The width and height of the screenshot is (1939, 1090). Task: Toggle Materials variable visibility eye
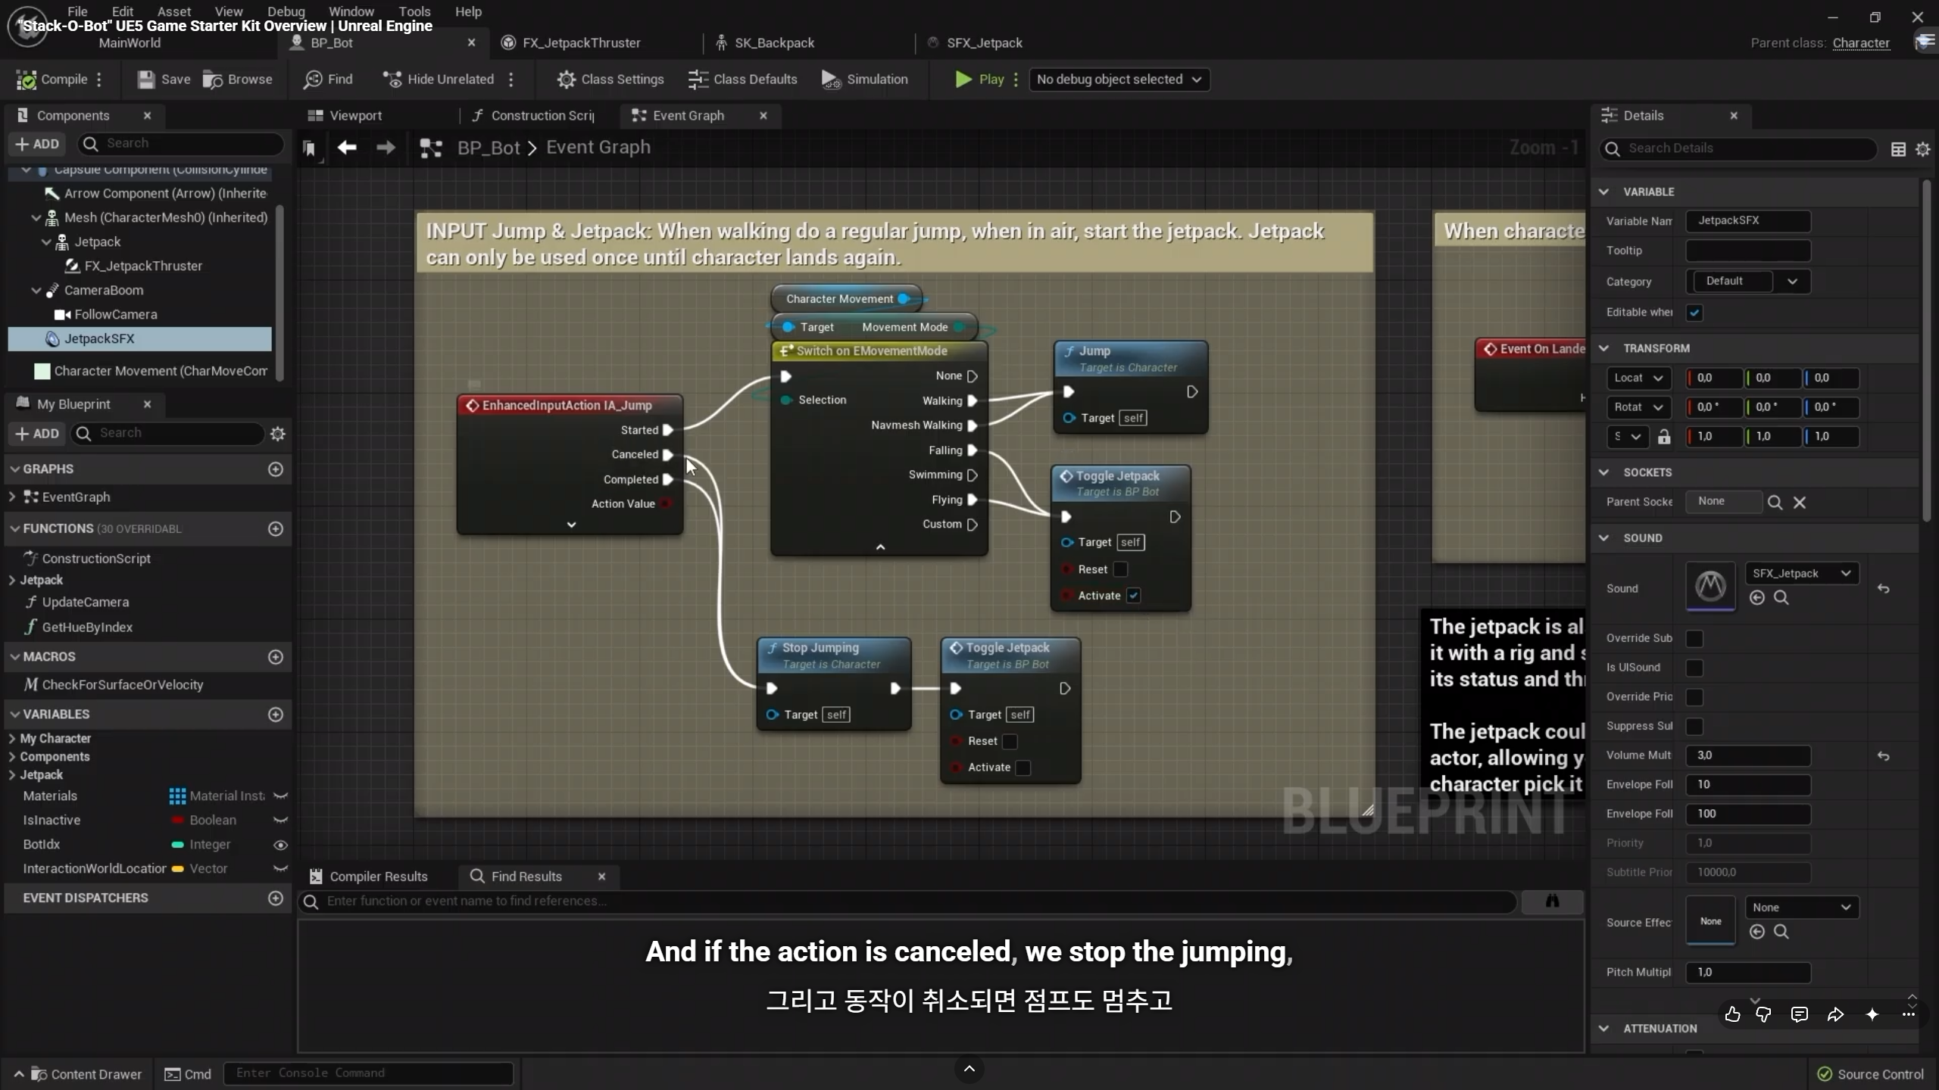click(x=280, y=796)
